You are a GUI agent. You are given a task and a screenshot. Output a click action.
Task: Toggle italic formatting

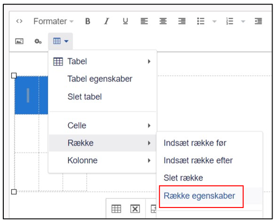pos(106,21)
